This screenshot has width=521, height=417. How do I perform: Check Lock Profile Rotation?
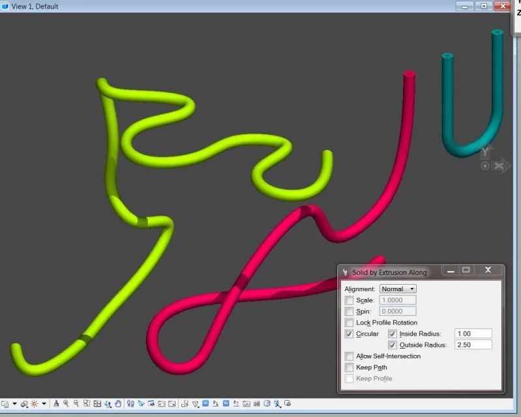(350, 323)
